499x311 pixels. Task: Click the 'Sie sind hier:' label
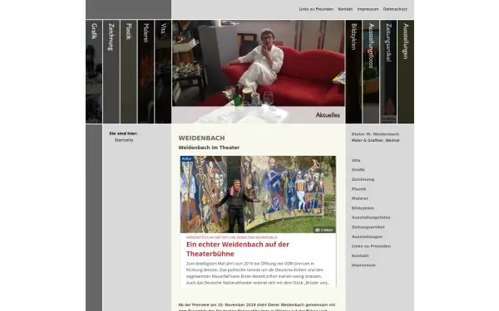[x=123, y=134]
